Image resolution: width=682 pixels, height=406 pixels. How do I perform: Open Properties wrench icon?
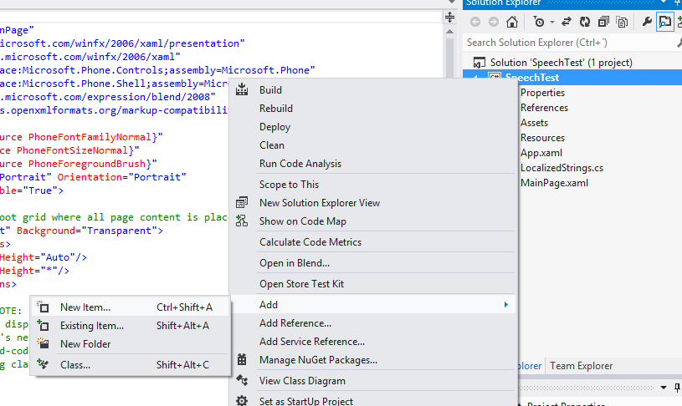(x=647, y=21)
